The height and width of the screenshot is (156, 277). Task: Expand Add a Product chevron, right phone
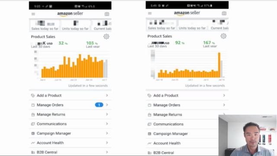(224, 95)
